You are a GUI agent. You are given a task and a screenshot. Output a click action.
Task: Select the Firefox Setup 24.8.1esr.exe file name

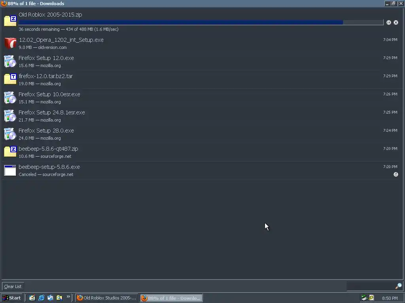pyautogui.click(x=52, y=112)
